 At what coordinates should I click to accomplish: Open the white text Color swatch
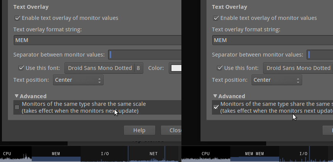[176, 68]
